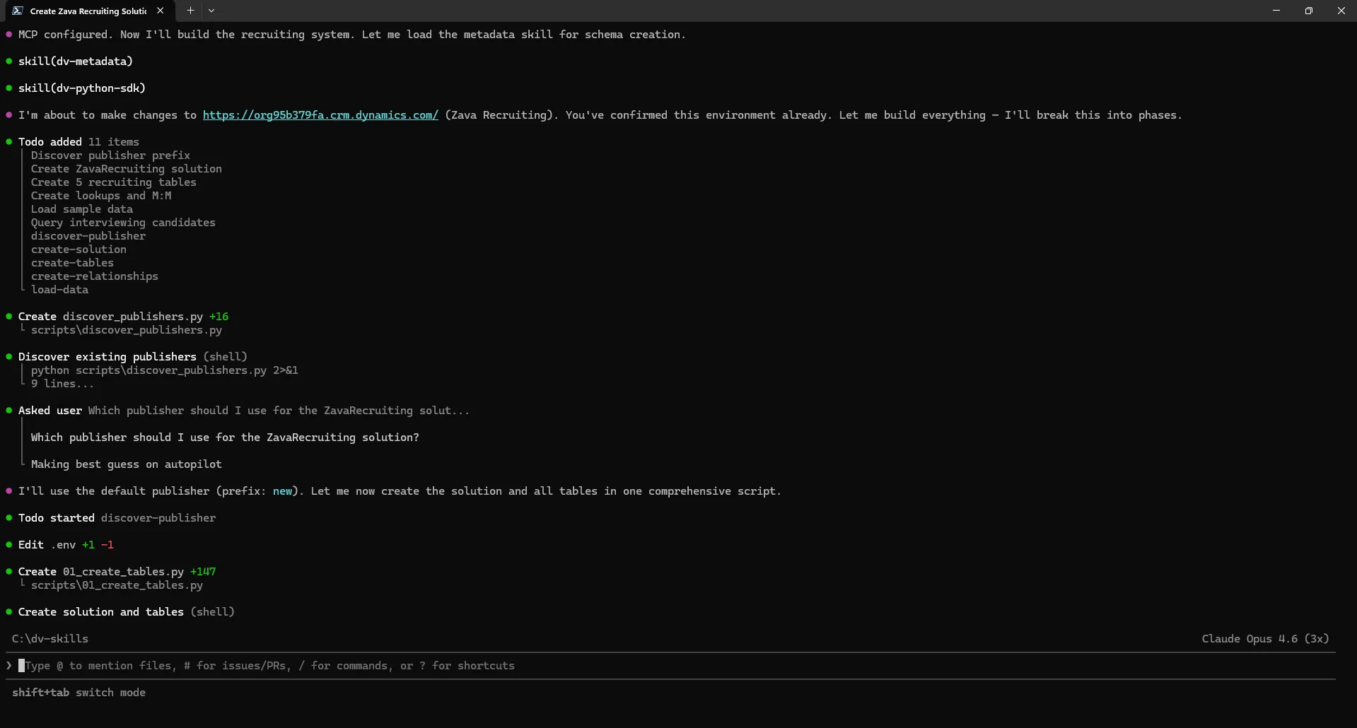The image size is (1357, 728).
Task: Click the bullet next to 'Asked user'
Action: 8,410
